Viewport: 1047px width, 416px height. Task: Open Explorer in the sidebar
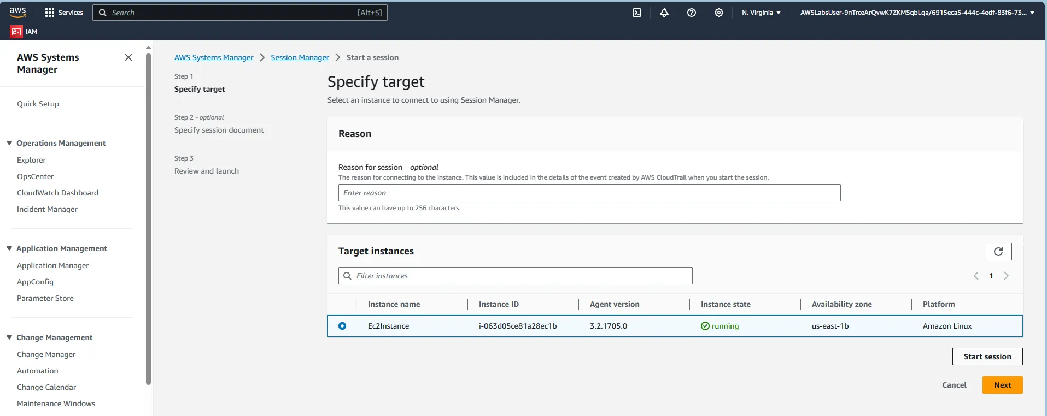(x=31, y=160)
